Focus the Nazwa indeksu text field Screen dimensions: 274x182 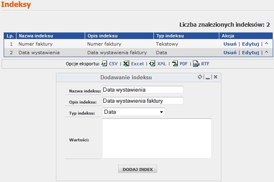(x=142, y=90)
